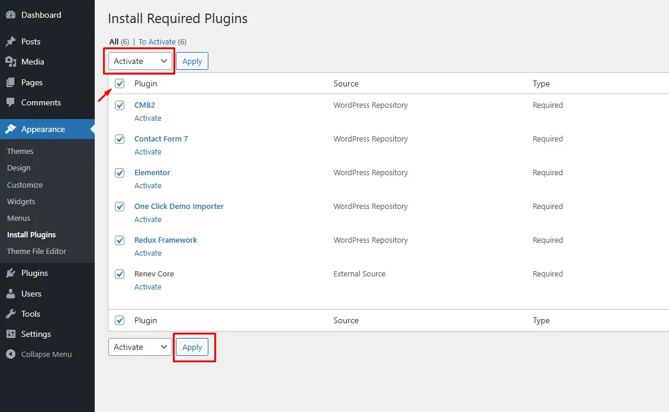Click Activate under Redux Framework

pos(147,253)
